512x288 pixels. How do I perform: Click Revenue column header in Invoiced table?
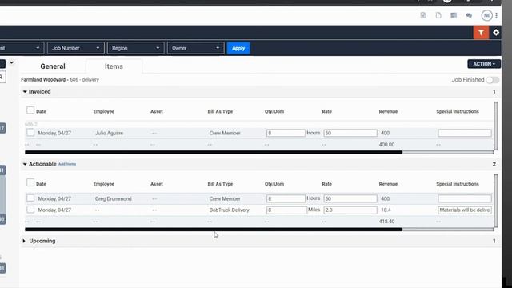click(x=388, y=111)
